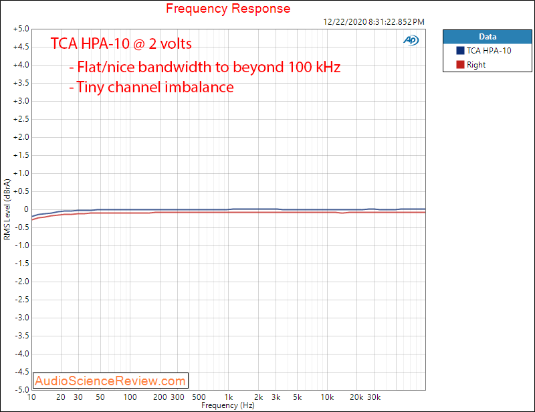Click the Frequency Response chart title
This screenshot has width=535, height=412.
tap(228, 8)
